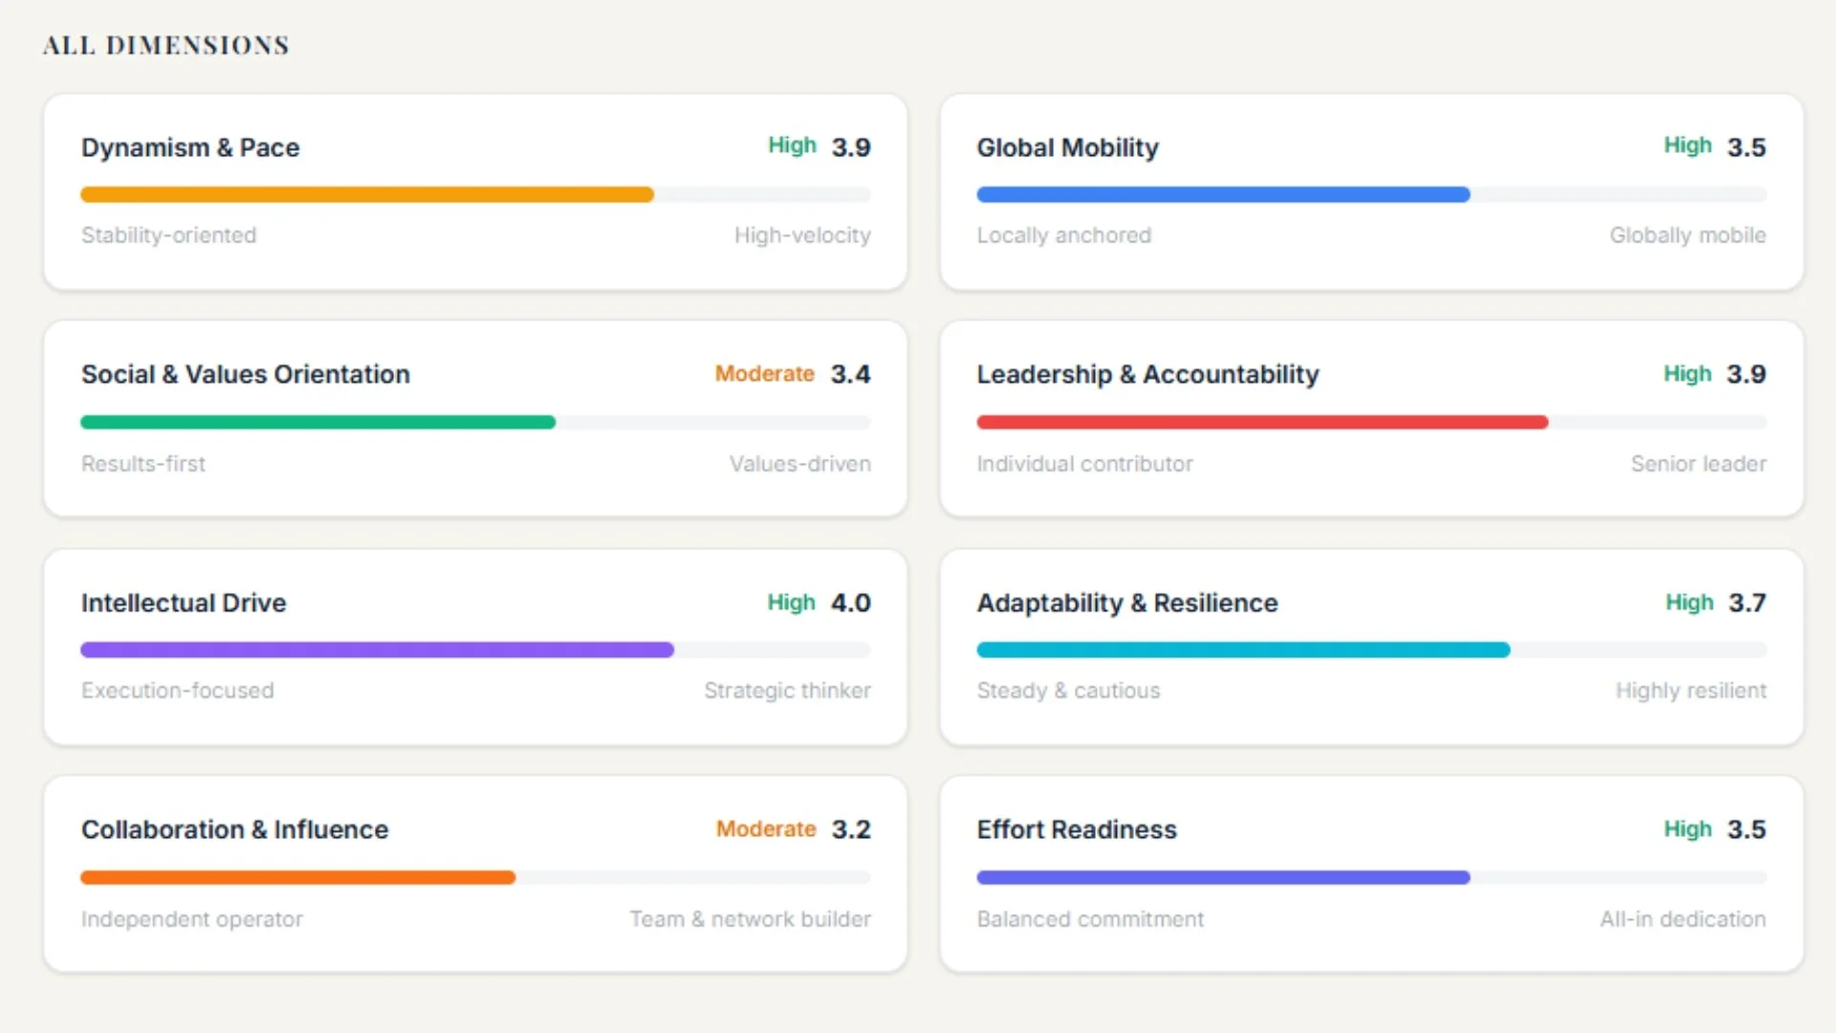Click the 3.2 score for Collaboration & Influence
The height and width of the screenshot is (1033, 1836).
coord(851,829)
